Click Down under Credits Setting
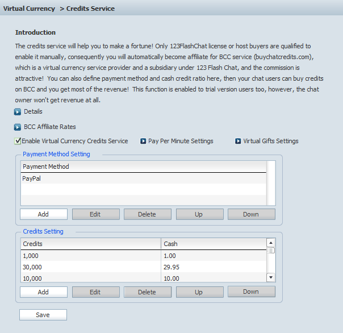 pos(252,292)
